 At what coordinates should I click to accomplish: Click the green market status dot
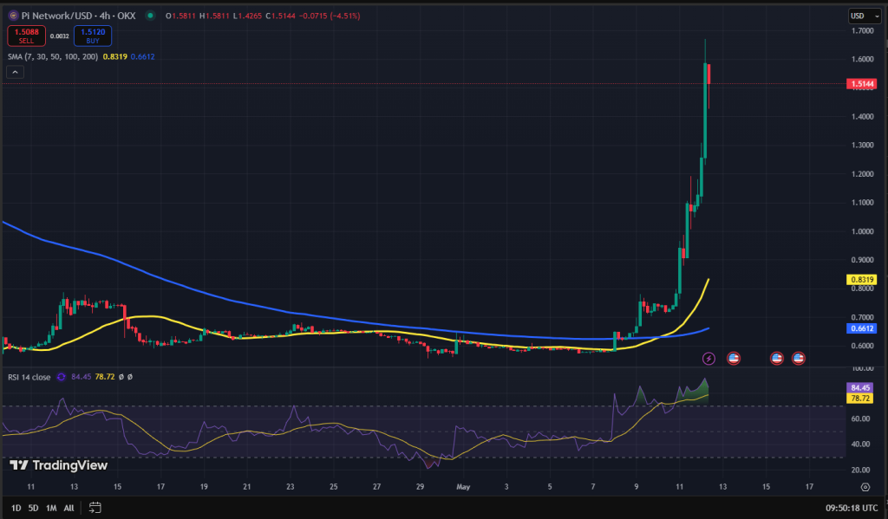150,16
